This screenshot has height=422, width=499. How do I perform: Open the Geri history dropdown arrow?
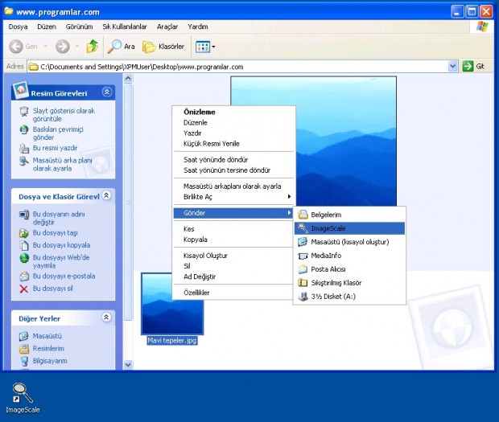click(46, 47)
